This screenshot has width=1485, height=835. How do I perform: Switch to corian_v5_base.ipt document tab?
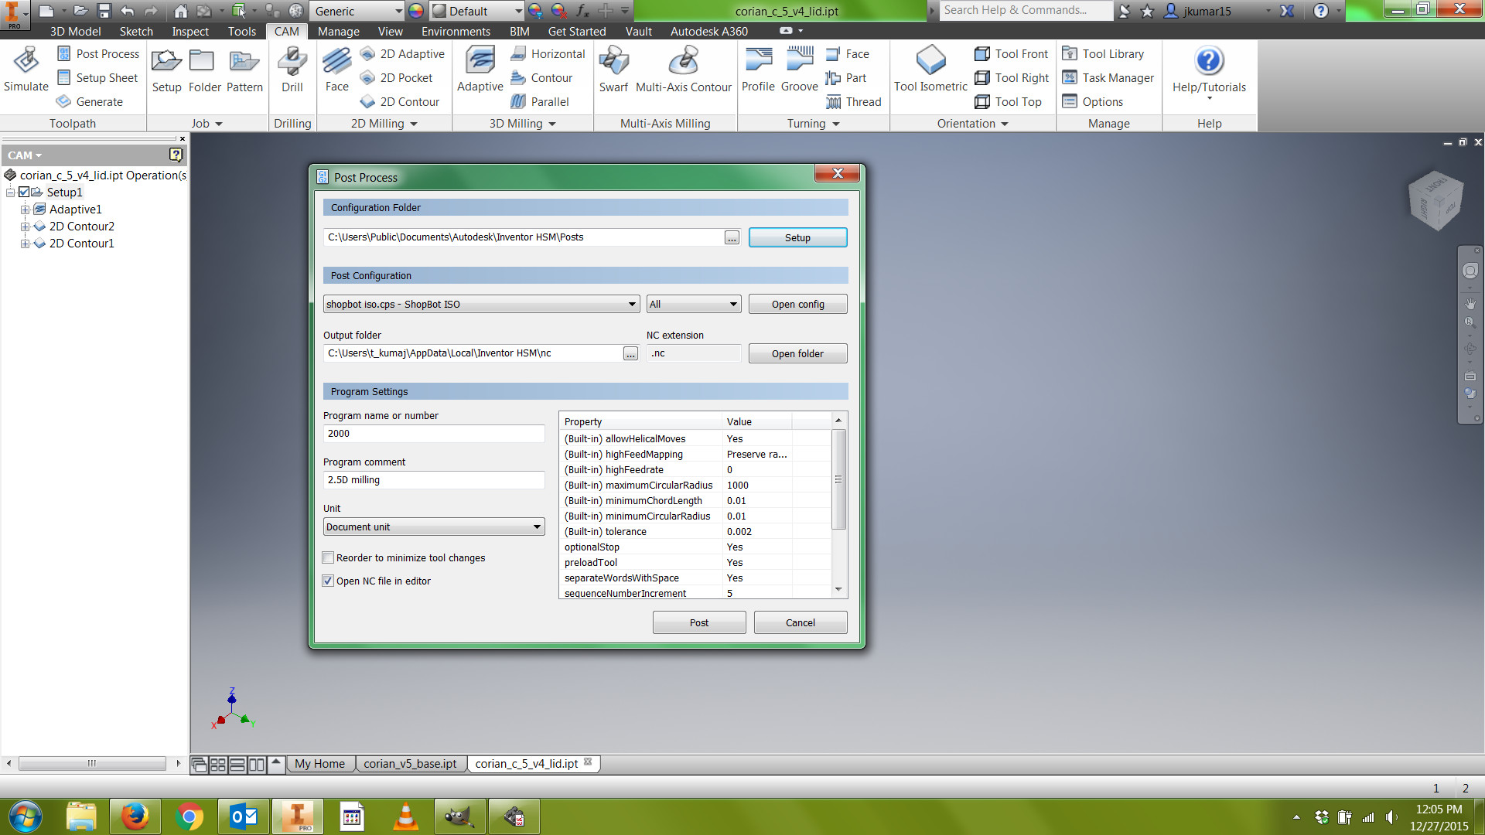[x=410, y=764]
